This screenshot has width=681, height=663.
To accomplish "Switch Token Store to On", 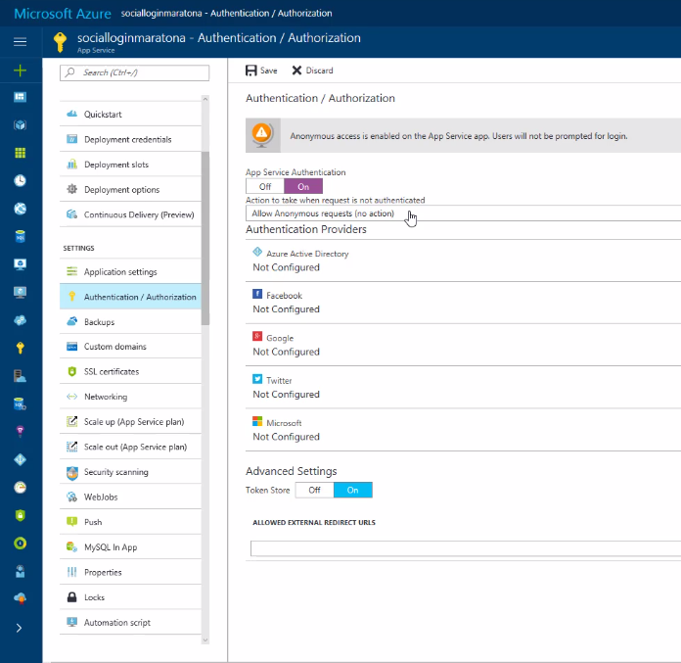I will coord(352,490).
